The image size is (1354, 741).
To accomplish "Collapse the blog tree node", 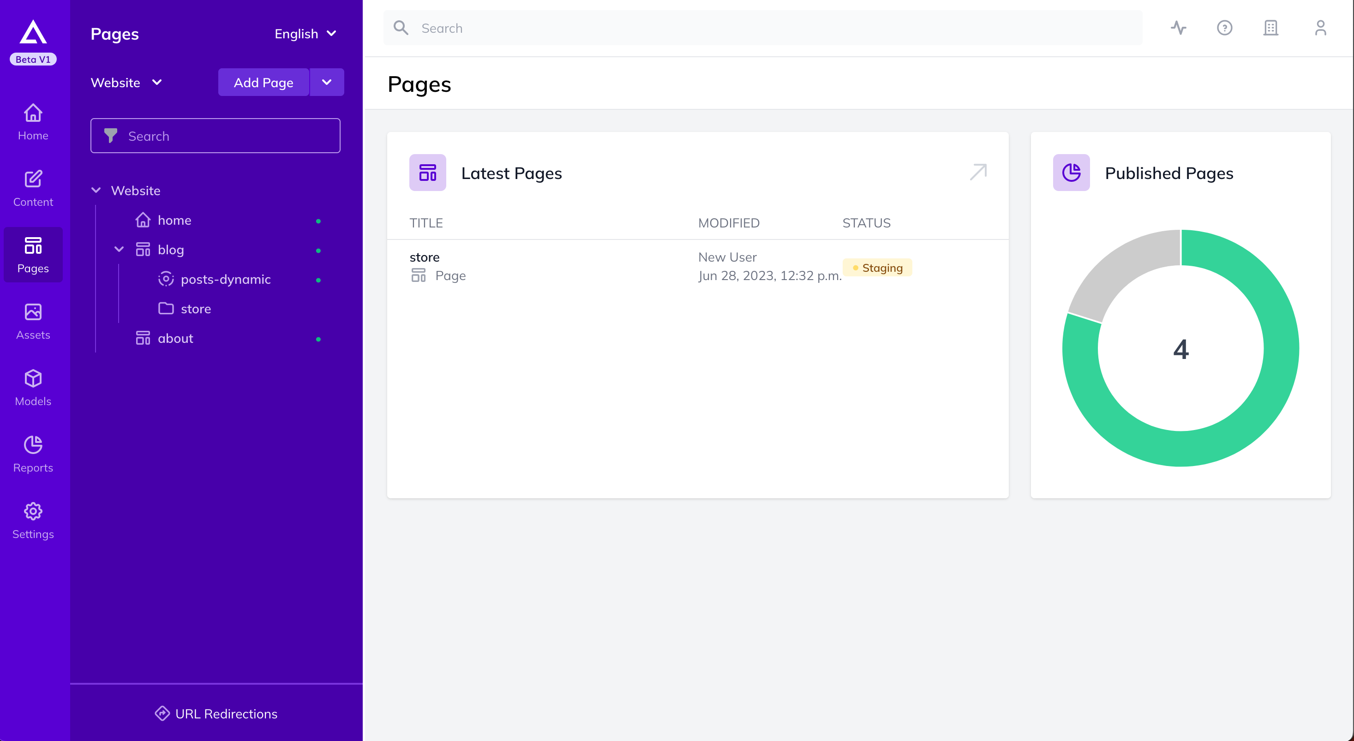I will click(x=119, y=249).
